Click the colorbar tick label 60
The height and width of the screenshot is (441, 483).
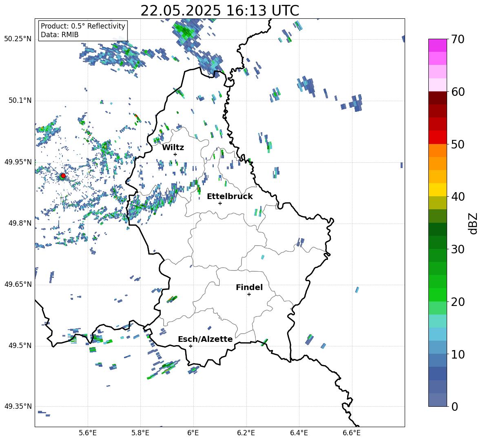tap(457, 92)
